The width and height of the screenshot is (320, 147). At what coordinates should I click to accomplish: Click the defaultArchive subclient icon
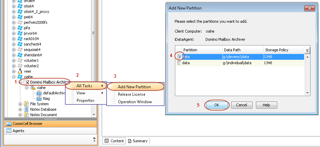click(39, 93)
